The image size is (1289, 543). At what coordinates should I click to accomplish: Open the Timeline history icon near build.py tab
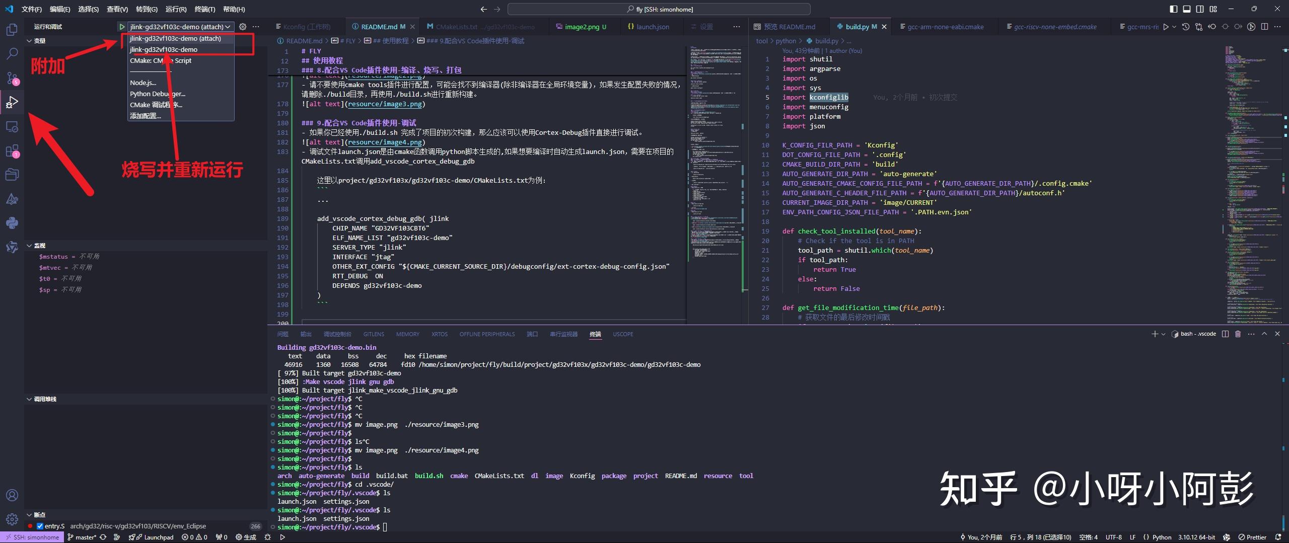[x=1186, y=27]
